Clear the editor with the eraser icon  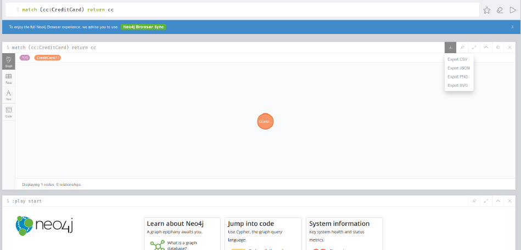click(x=500, y=10)
